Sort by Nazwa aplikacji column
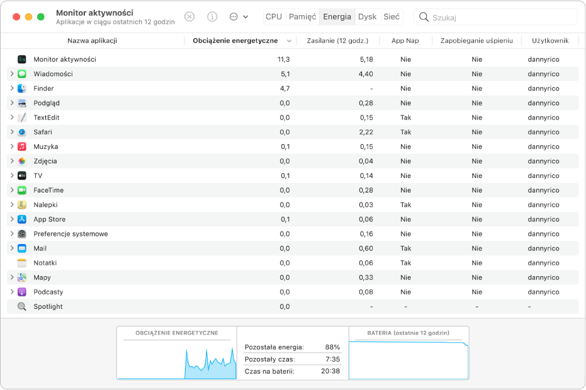 click(93, 41)
